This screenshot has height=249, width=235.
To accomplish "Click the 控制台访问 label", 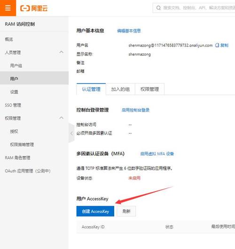I will 86,124.
